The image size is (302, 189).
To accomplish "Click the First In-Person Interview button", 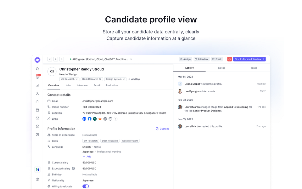I will pyautogui.click(x=249, y=59).
